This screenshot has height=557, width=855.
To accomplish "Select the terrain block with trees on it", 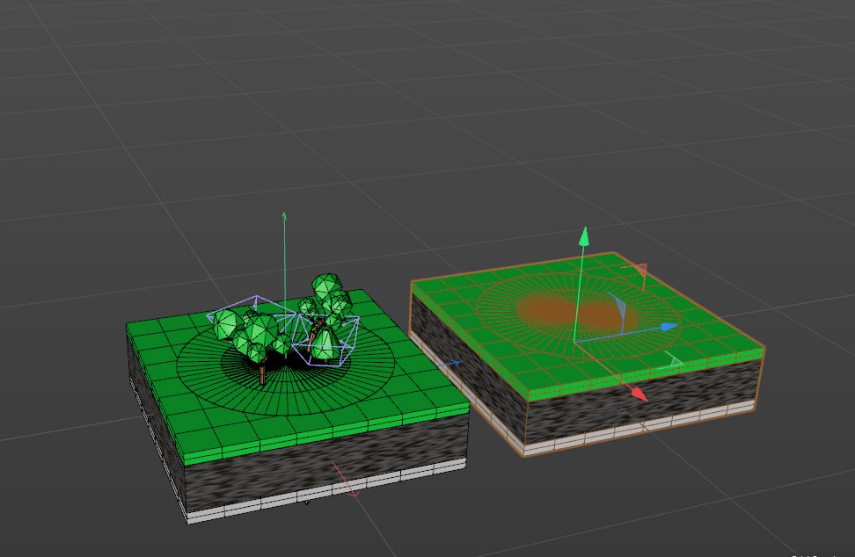I will [x=297, y=406].
